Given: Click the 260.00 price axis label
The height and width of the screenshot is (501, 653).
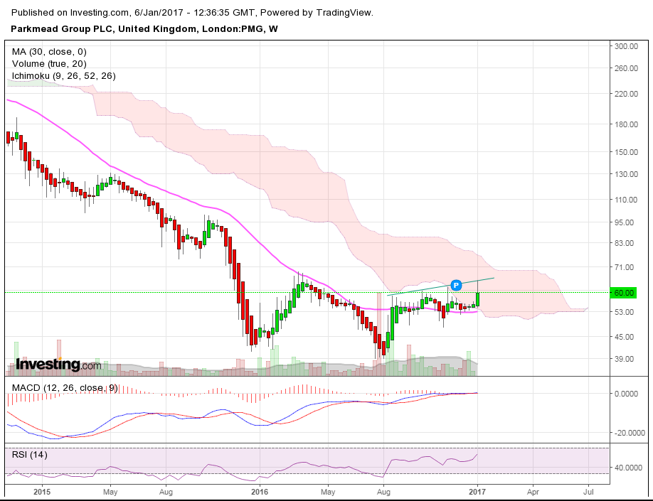Looking at the screenshot, I should tap(626, 68).
